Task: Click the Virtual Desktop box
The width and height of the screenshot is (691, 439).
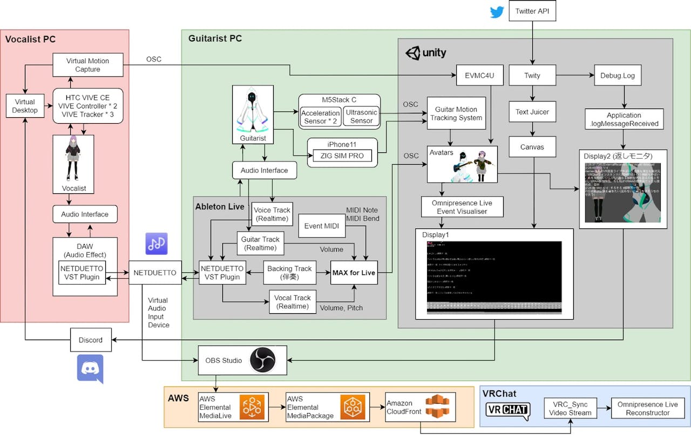Action: (x=25, y=106)
